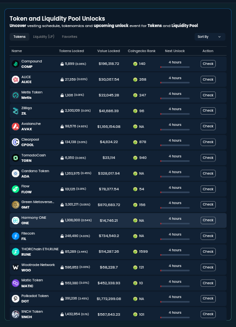Click the Name column header
The width and height of the screenshot is (236, 327).
17,51
